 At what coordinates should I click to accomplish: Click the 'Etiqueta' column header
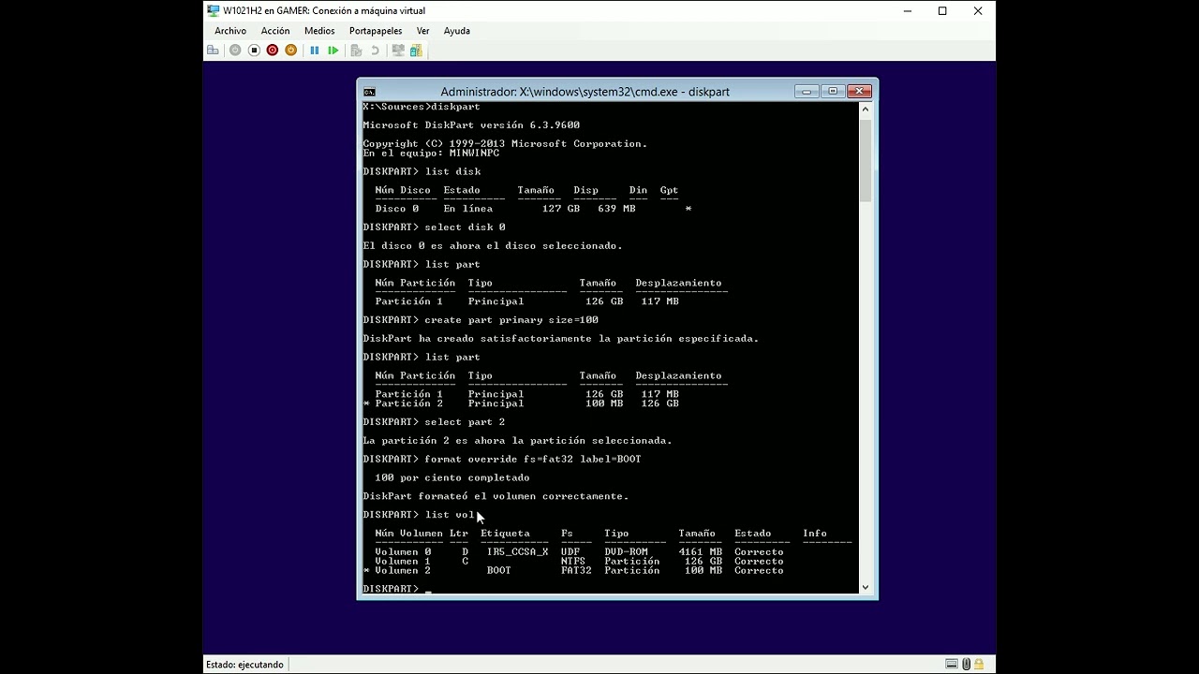506,534
